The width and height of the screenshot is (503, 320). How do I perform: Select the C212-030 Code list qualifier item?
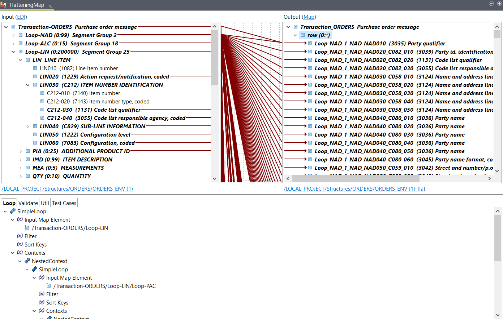(x=94, y=110)
